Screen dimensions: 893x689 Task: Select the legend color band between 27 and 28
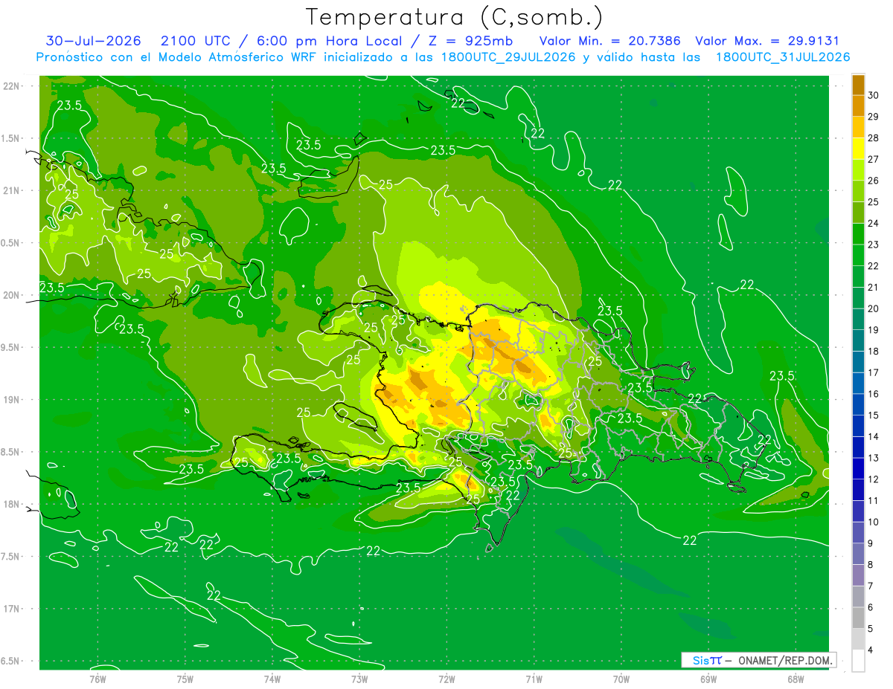[x=858, y=149]
